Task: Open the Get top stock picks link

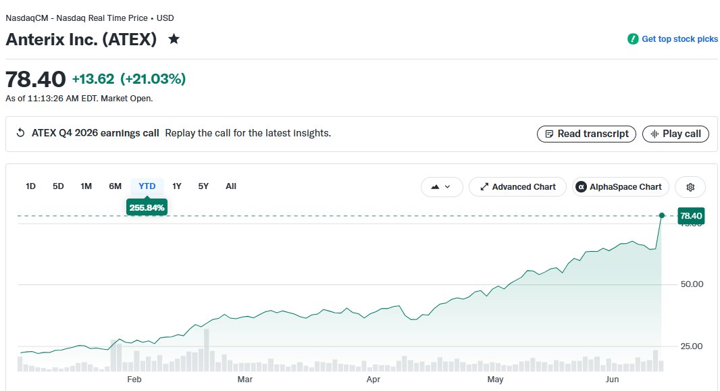Action: pos(679,39)
